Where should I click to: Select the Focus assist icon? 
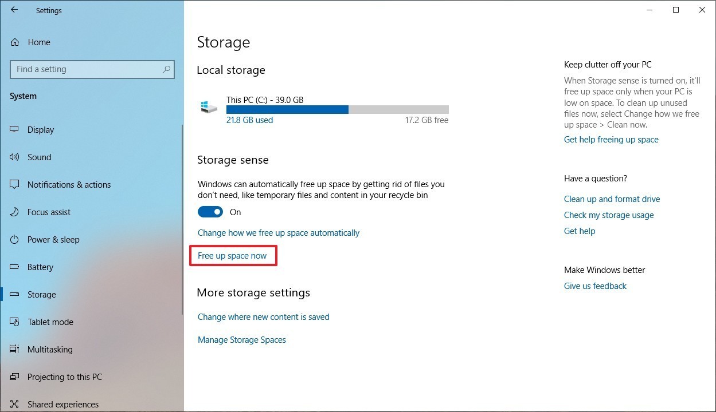click(13, 212)
